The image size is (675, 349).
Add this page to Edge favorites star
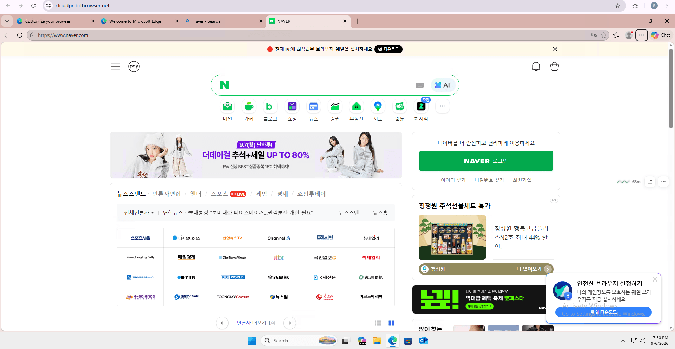(x=604, y=35)
